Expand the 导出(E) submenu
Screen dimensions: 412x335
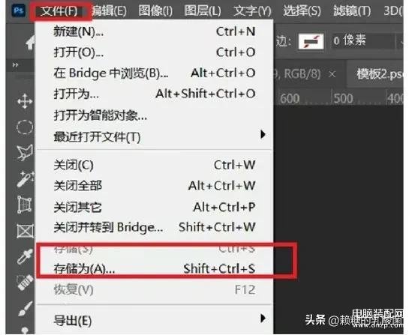point(154,320)
